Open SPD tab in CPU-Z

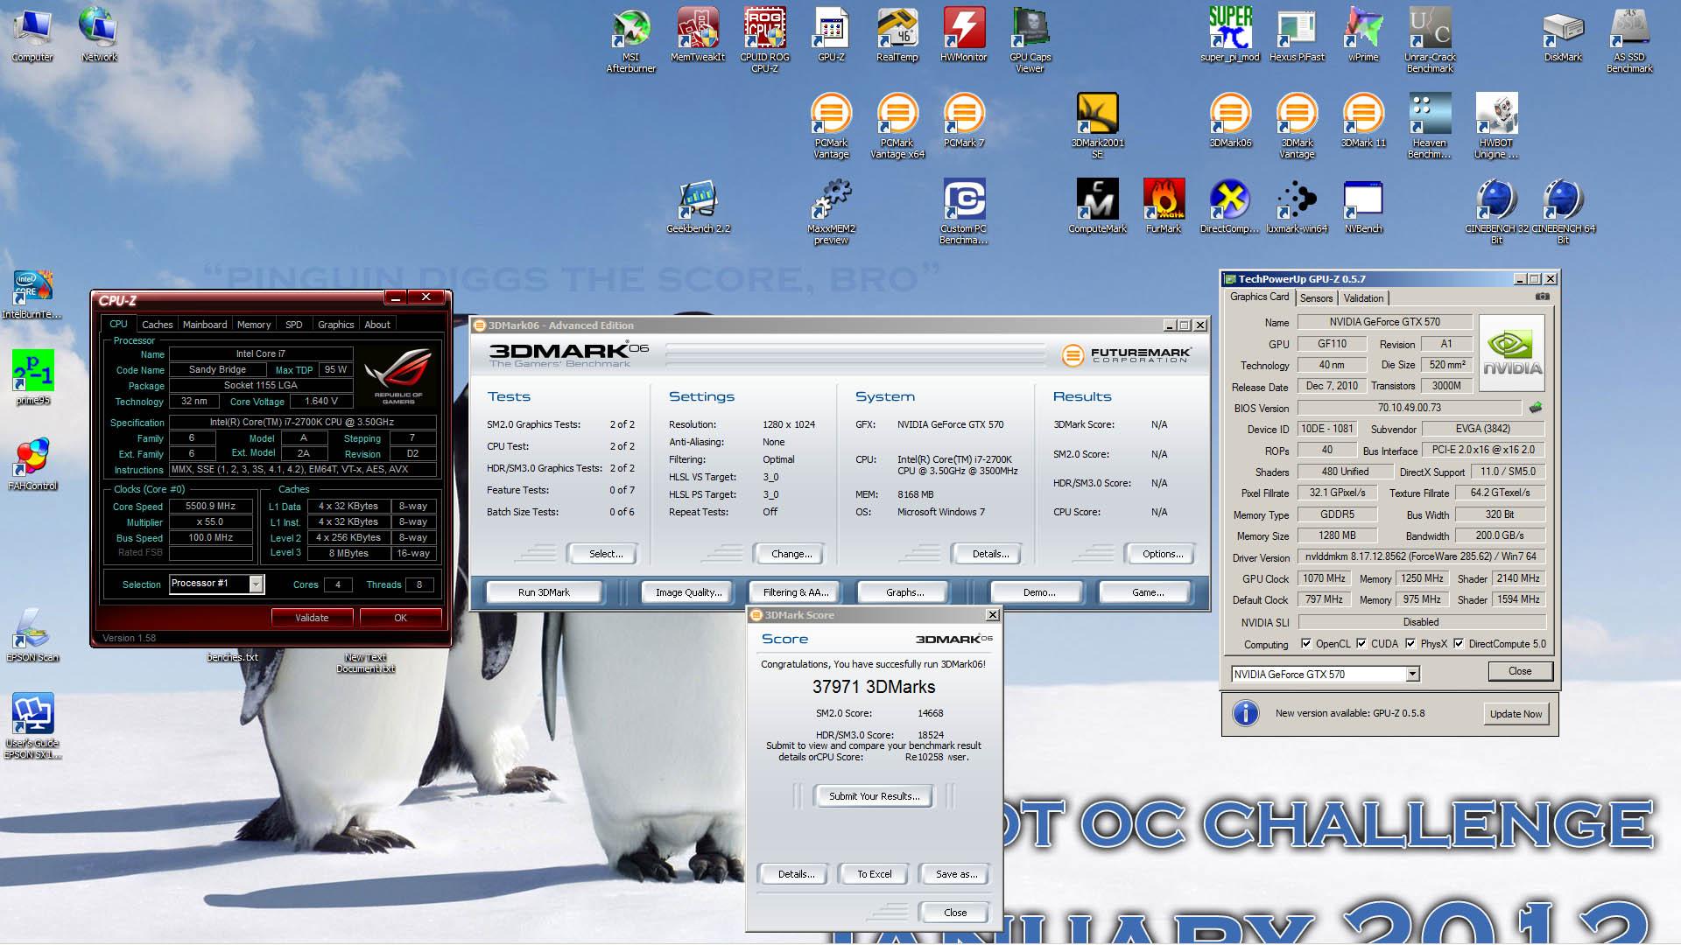click(x=294, y=325)
